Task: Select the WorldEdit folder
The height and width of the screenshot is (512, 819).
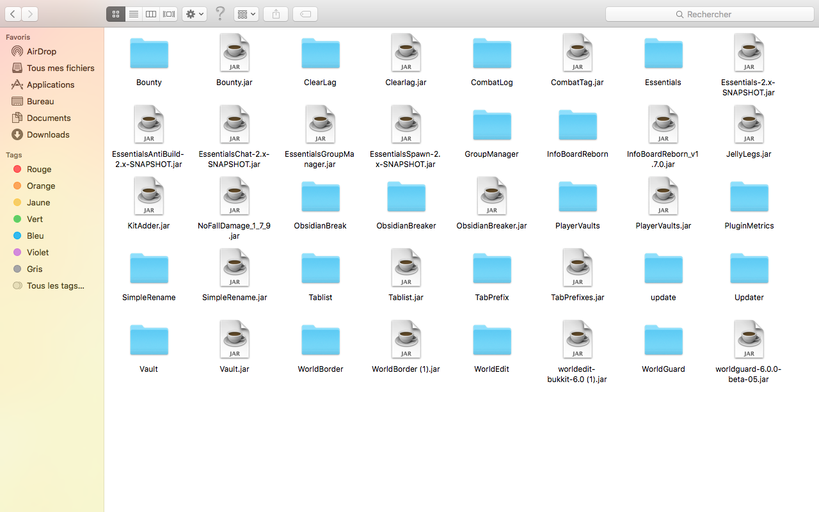Action: click(492, 340)
